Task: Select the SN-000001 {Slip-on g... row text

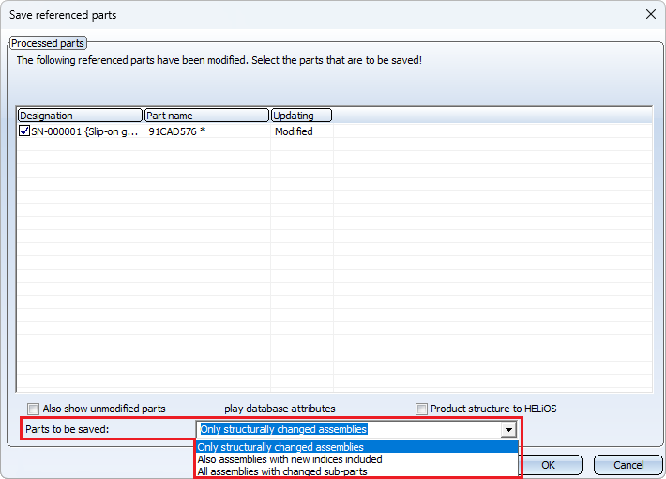Action: pyautogui.click(x=84, y=131)
